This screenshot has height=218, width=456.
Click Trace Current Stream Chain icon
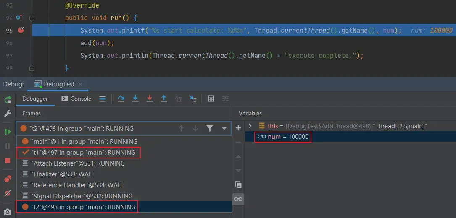click(x=225, y=99)
